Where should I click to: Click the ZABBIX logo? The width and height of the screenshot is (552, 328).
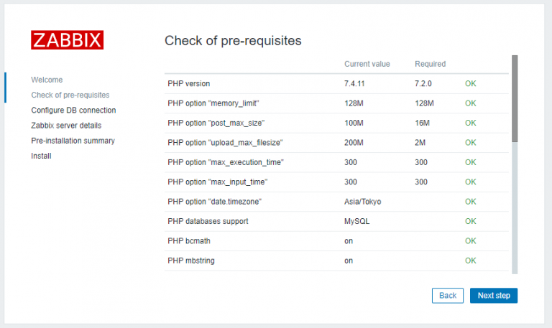tap(68, 40)
